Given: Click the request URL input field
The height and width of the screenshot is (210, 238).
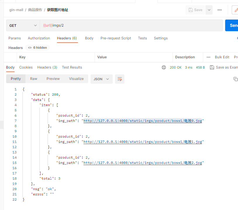Looking at the screenshot, I should (131, 25).
